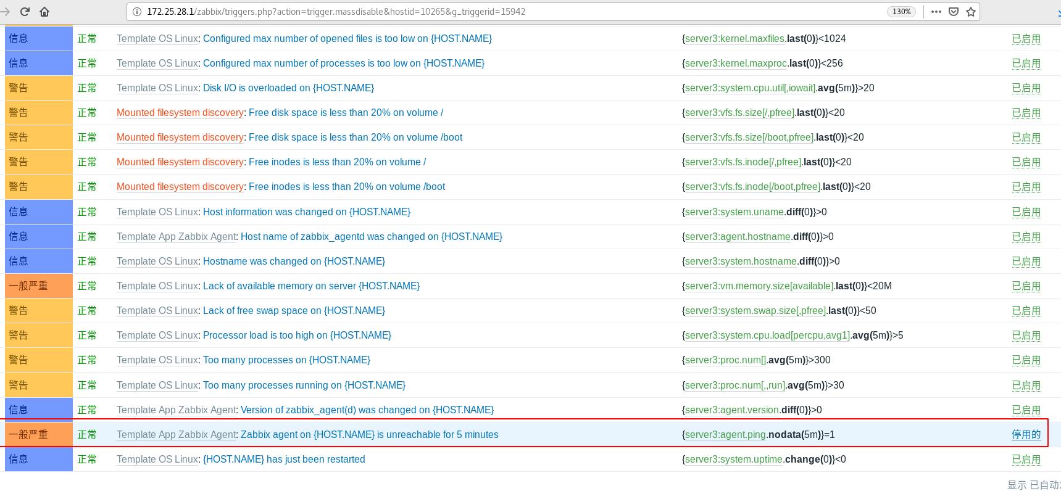Toggle 已启用 status for Host information changed trigger
Screen dimensions: 1061x491
coord(1026,212)
